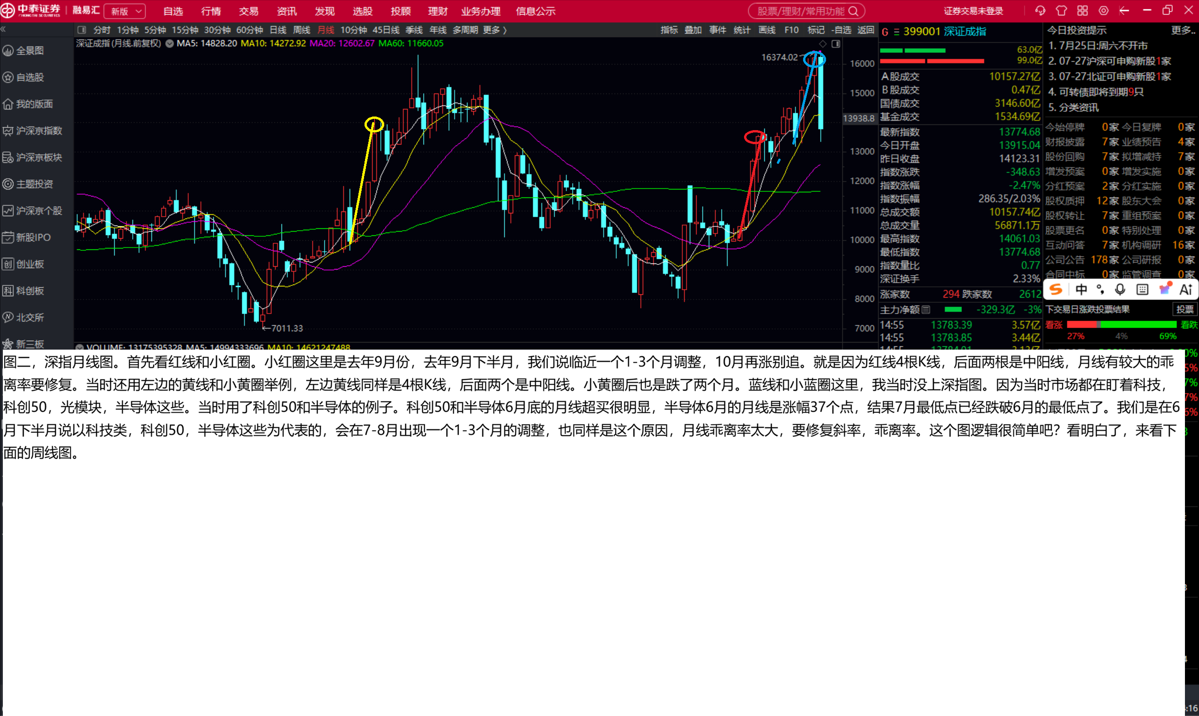This screenshot has width=1199, height=716.
Task: Open the 行情 menu
Action: [x=211, y=11]
